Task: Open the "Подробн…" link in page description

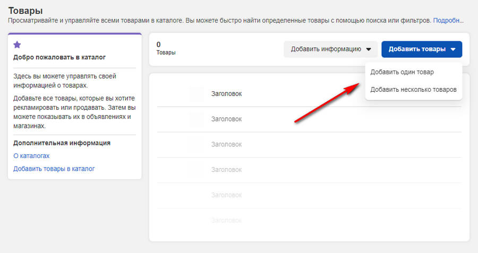Action: (x=448, y=21)
